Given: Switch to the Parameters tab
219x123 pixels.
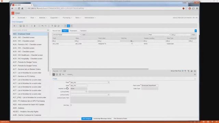Looking at the screenshot, I should 73,31.
